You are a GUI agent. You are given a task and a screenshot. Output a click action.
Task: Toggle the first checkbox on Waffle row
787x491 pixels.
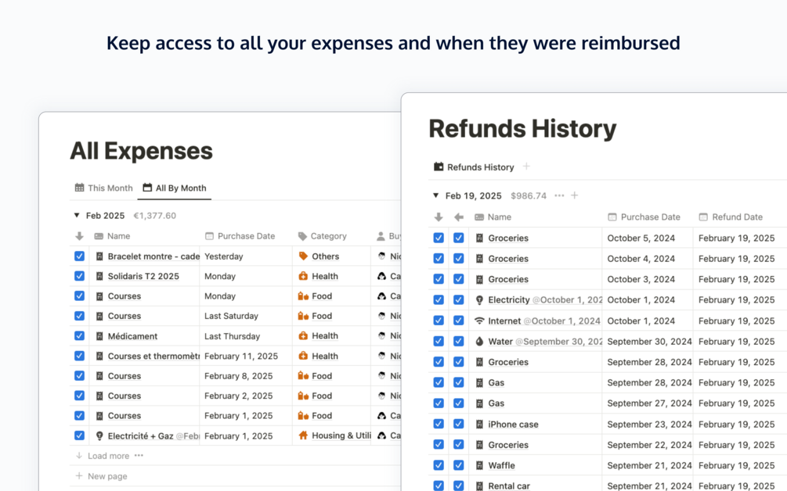(x=439, y=466)
